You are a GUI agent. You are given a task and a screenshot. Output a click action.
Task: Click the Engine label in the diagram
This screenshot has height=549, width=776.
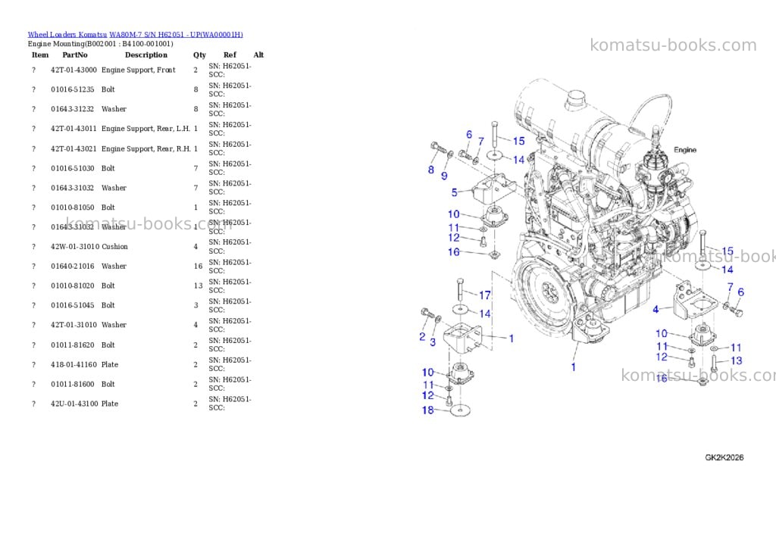point(685,150)
